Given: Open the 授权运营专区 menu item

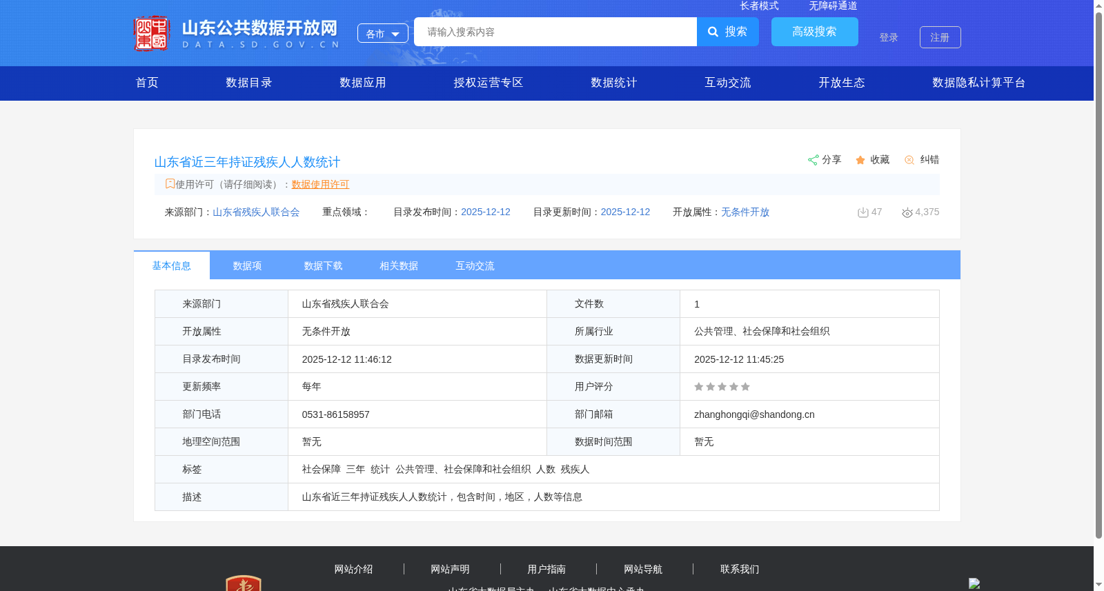Looking at the screenshot, I should (489, 83).
